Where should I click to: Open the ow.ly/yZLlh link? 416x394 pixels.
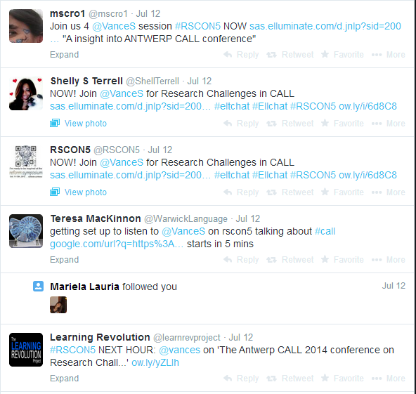point(155,362)
